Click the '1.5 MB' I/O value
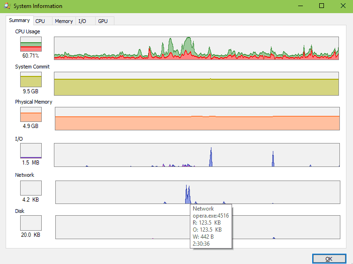Screen dimensions: 353x264 click(x=30, y=162)
